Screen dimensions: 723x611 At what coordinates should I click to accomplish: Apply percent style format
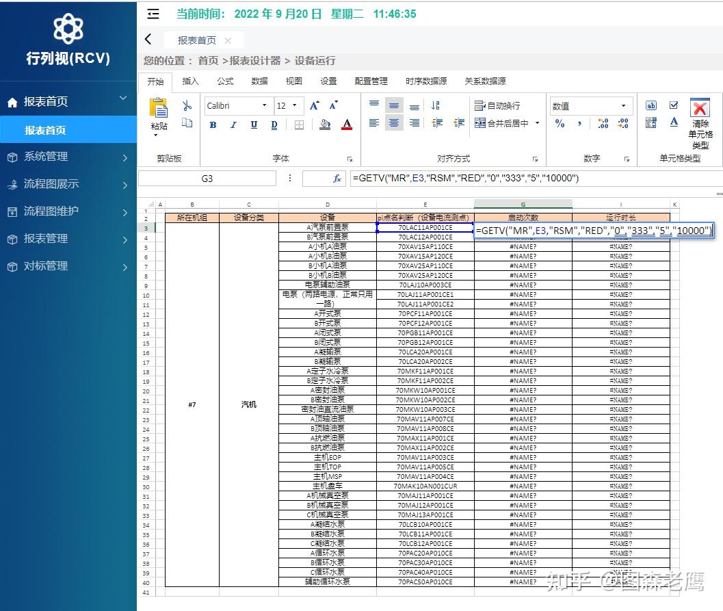tap(560, 123)
